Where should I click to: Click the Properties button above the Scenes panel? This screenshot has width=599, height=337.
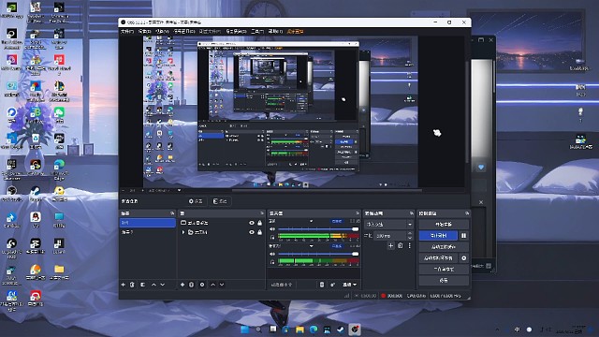pos(196,201)
